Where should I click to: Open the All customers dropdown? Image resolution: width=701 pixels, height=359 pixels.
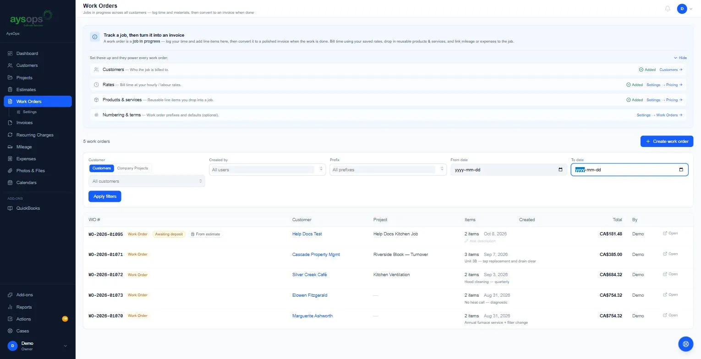pos(147,181)
